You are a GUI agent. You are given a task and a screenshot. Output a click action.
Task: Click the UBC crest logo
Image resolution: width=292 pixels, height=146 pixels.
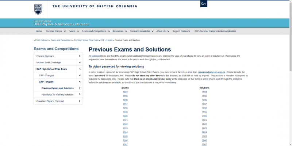[x=38, y=9]
